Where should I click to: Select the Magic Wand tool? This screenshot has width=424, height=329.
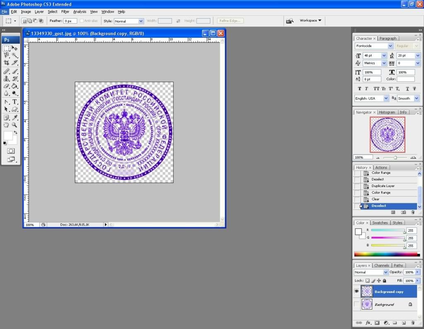click(x=14, y=56)
